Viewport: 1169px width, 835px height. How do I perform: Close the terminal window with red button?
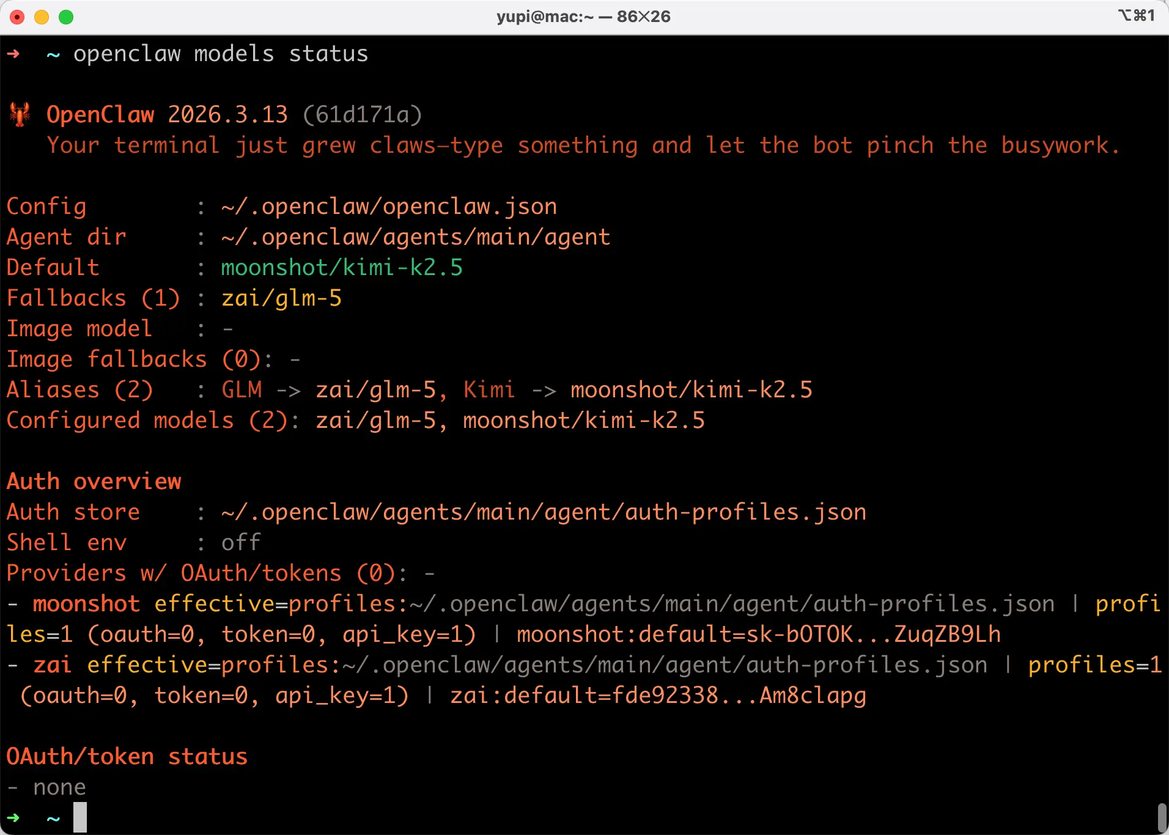(17, 17)
